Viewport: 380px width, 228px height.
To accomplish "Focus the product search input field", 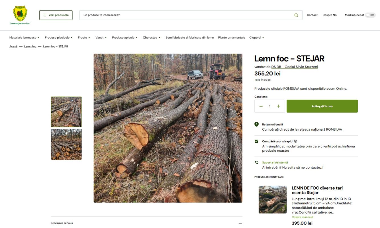I will [x=187, y=15].
